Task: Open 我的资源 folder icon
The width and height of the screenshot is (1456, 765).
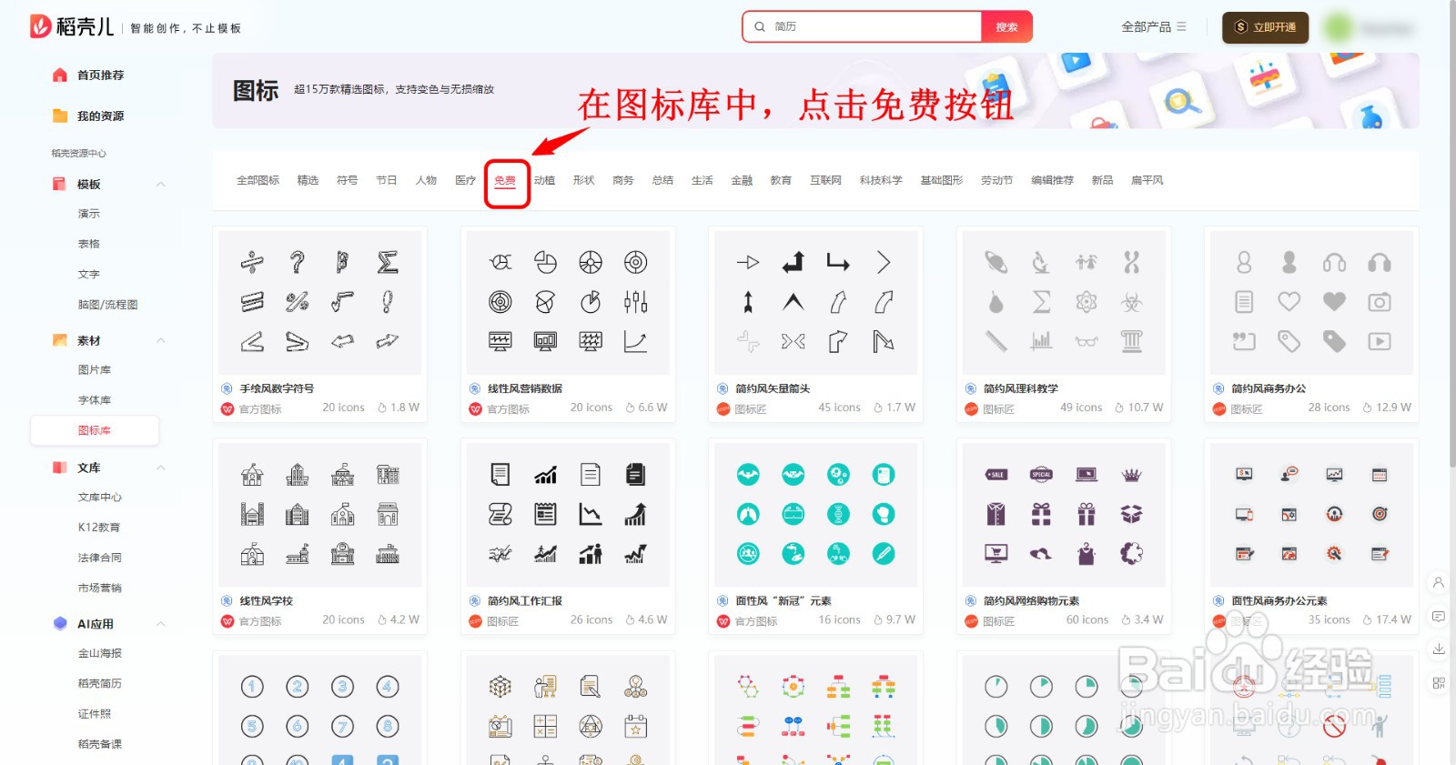Action: coord(60,116)
